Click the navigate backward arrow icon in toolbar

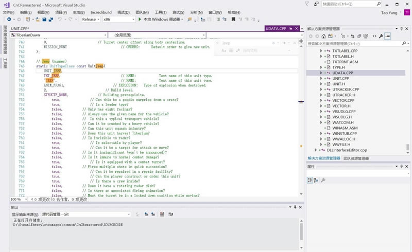pos(9,19)
